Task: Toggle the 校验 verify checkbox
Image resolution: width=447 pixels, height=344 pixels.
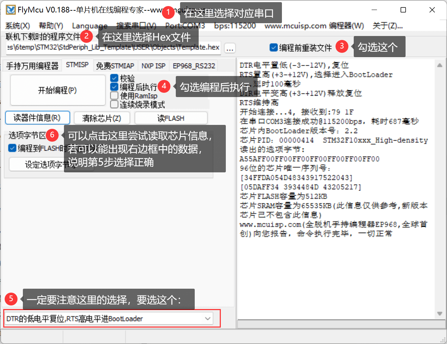Action: pyautogui.click(x=114, y=78)
